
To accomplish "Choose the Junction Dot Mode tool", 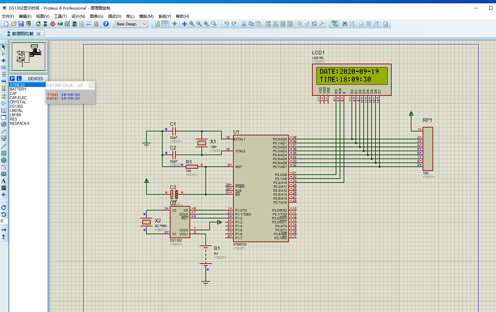I will click(x=4, y=61).
